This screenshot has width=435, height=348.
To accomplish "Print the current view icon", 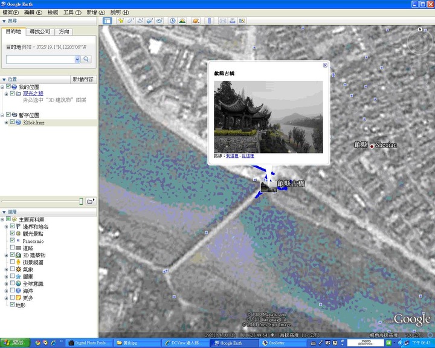I will (x=233, y=21).
